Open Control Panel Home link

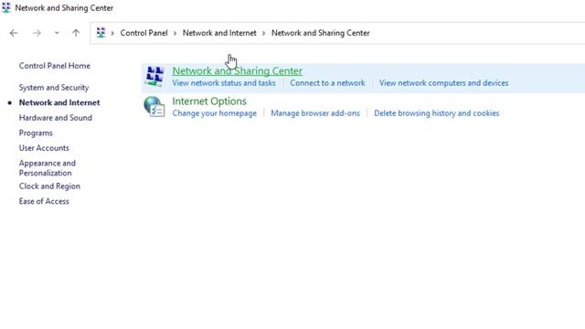point(55,66)
